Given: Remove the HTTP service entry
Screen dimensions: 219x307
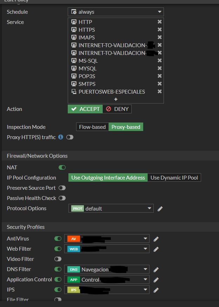Looking at the screenshot, I should click(x=159, y=22).
